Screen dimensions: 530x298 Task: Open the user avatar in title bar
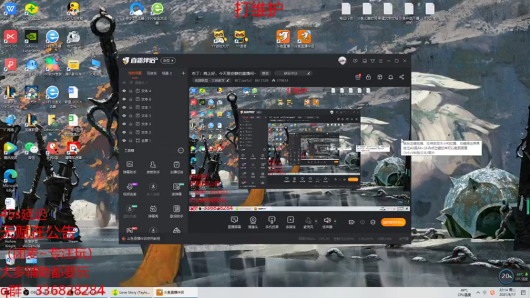pos(342,61)
